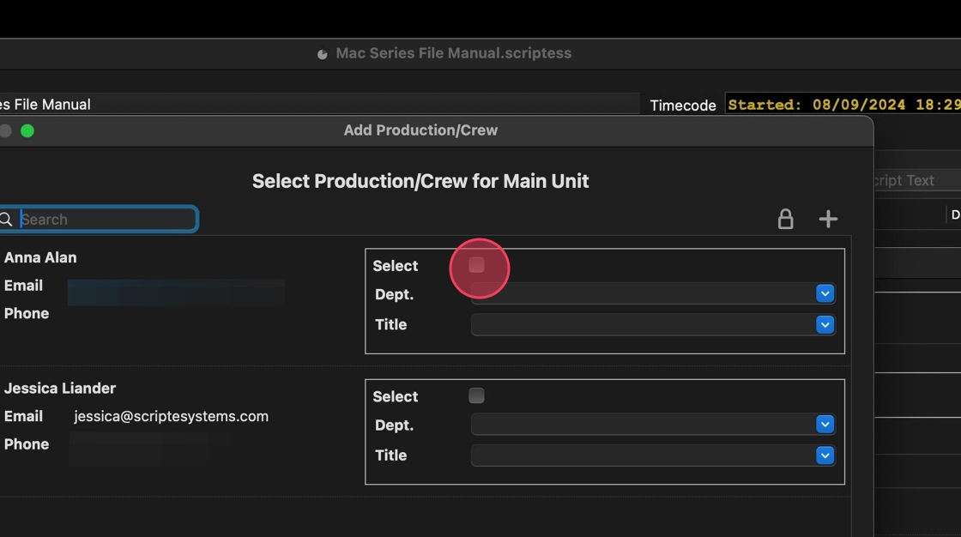
Task: Click the jessica@scriptesystems.com email address
Action: coord(171,417)
